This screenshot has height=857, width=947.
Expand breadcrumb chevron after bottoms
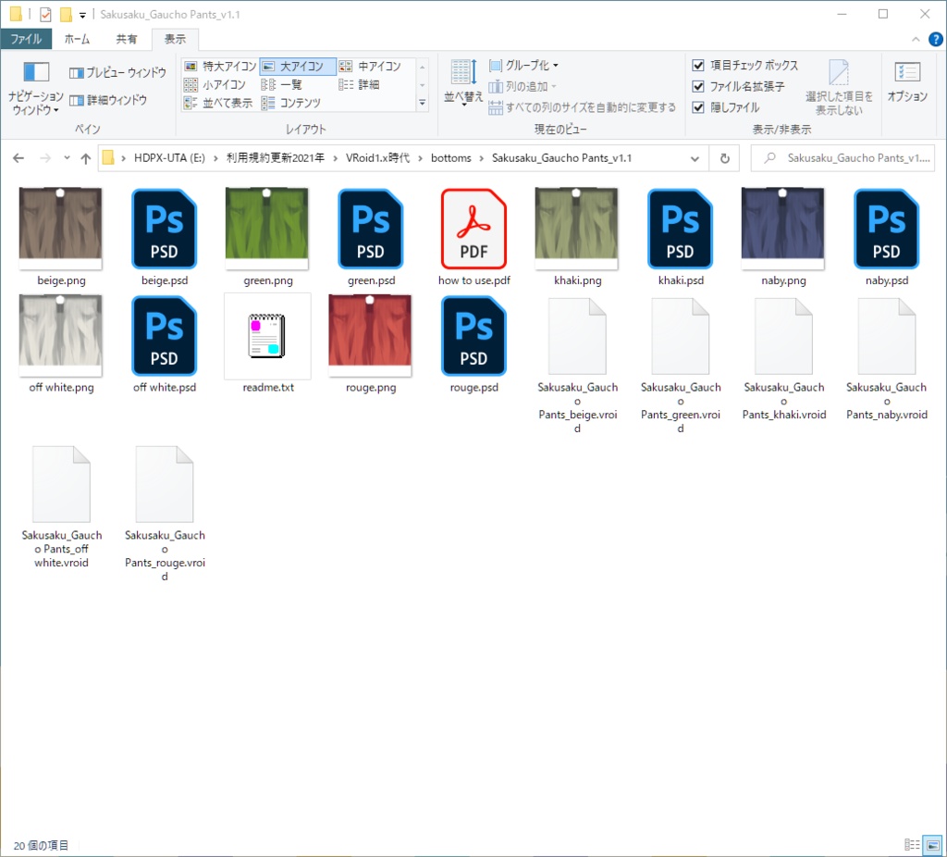481,158
